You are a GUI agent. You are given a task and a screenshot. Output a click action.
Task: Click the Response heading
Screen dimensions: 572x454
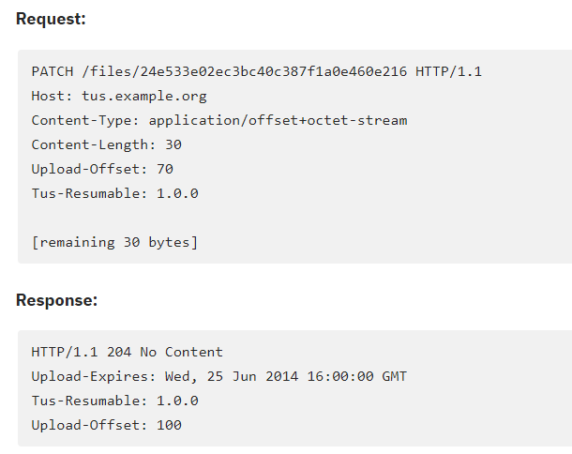pos(56,300)
